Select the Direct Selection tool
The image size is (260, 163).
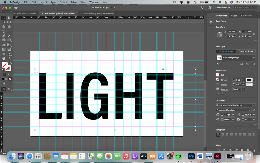click(x=9, y=18)
